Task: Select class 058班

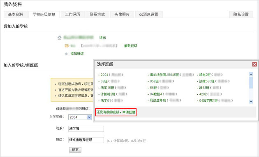Action: pyautogui.click(x=154, y=81)
